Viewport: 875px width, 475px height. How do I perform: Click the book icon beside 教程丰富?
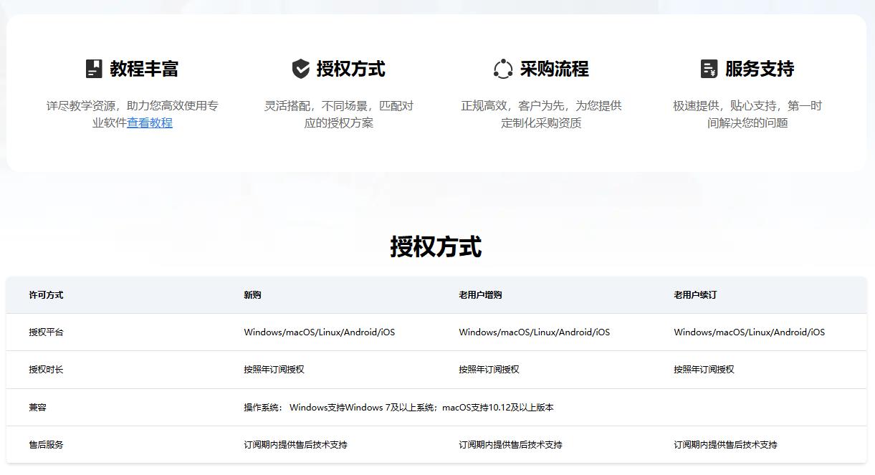[94, 69]
